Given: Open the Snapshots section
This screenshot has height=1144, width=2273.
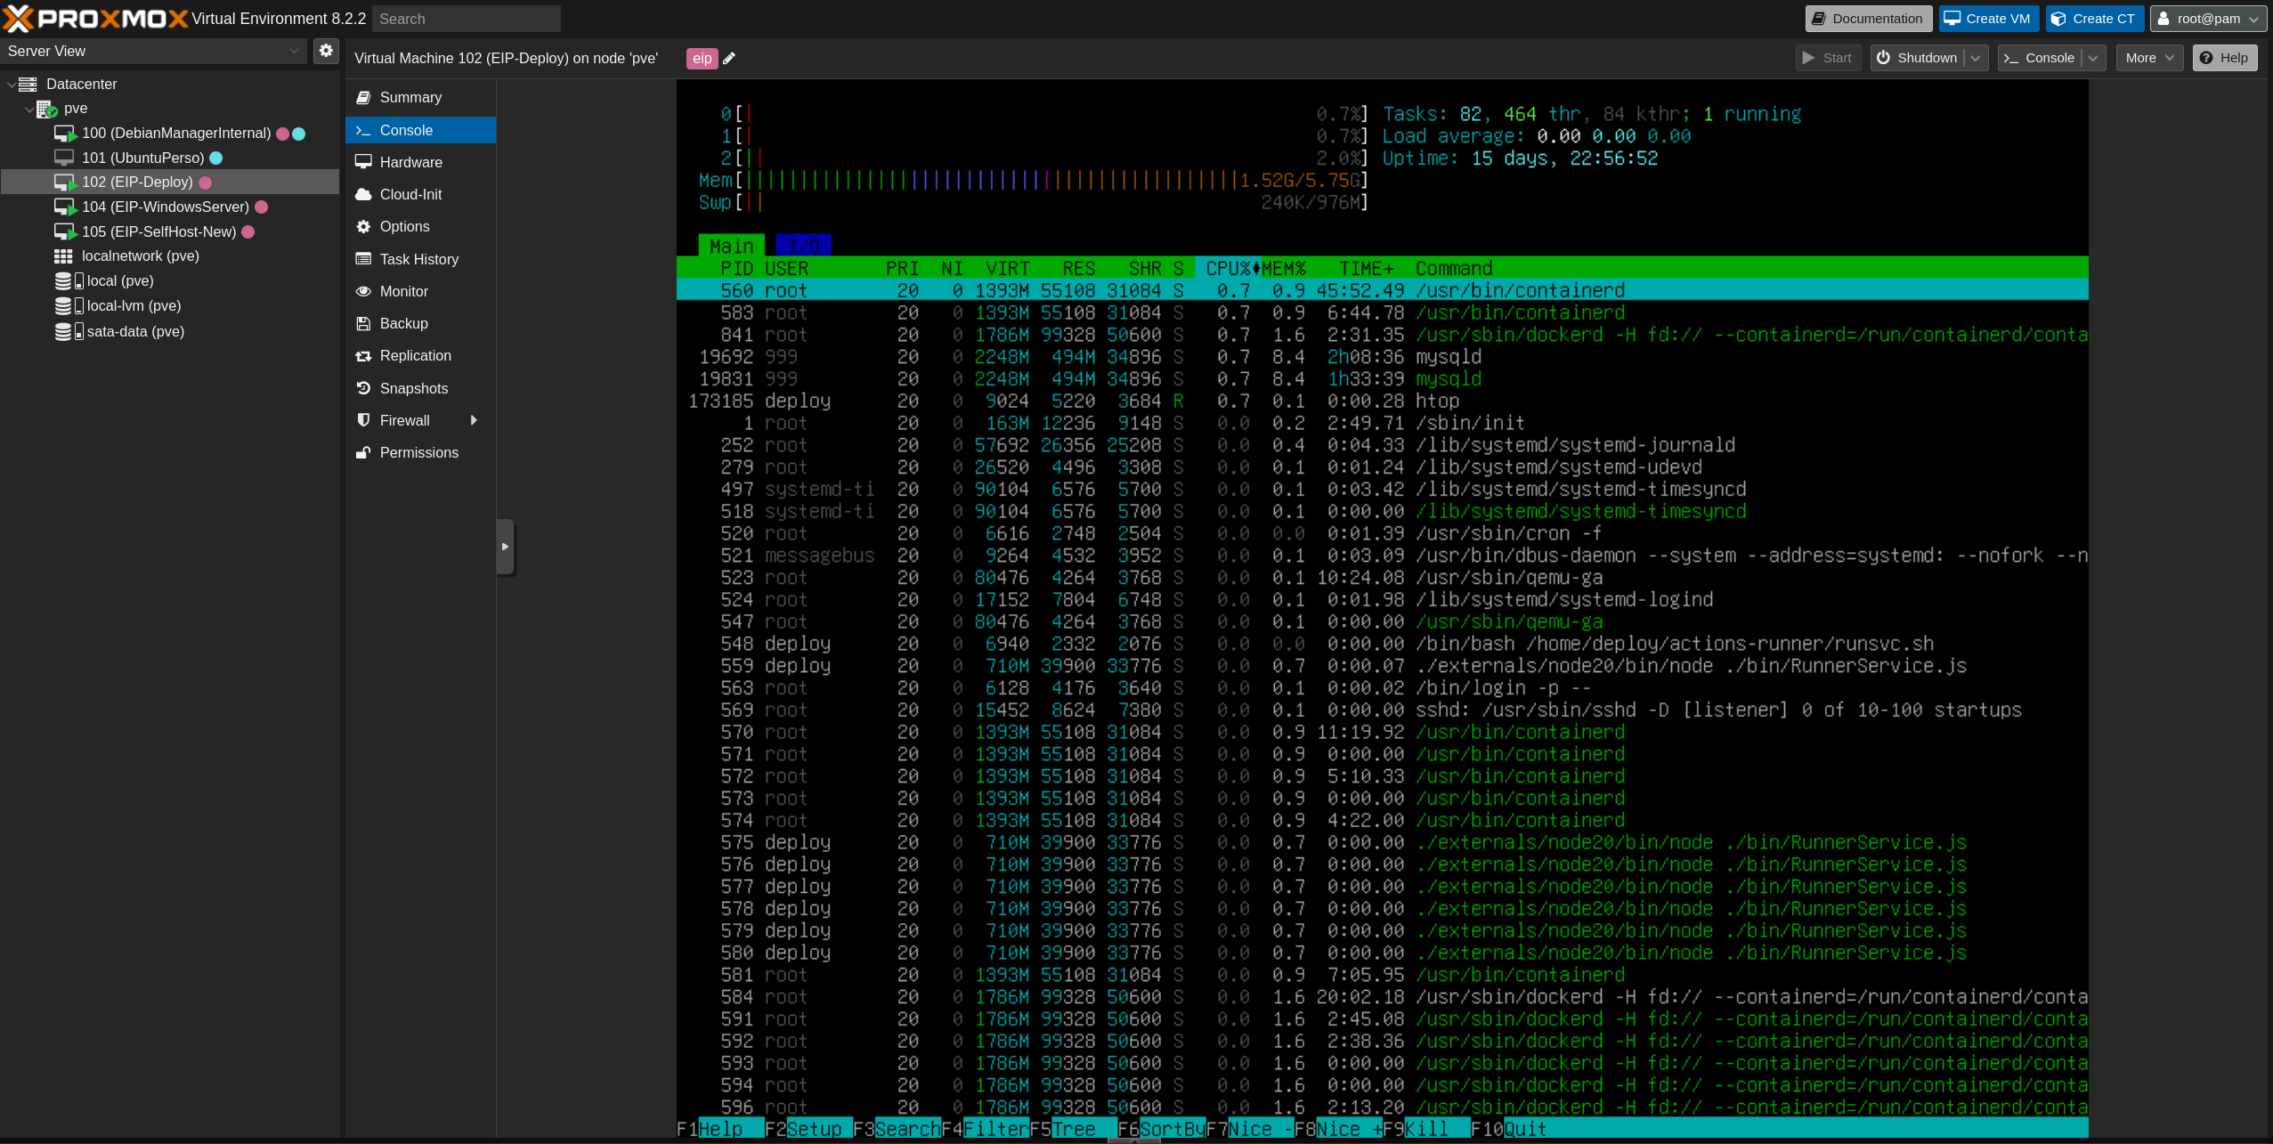Looking at the screenshot, I should [420, 388].
